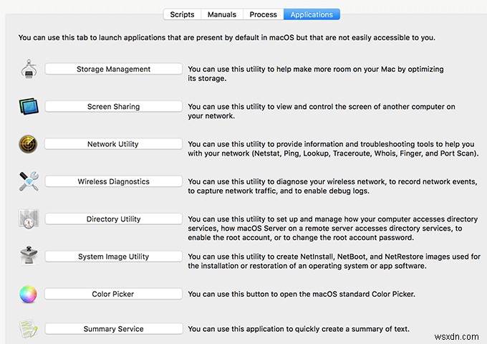Image resolution: width=487 pixels, height=344 pixels.
Task: Open the Manuals tab
Action: 222,14
